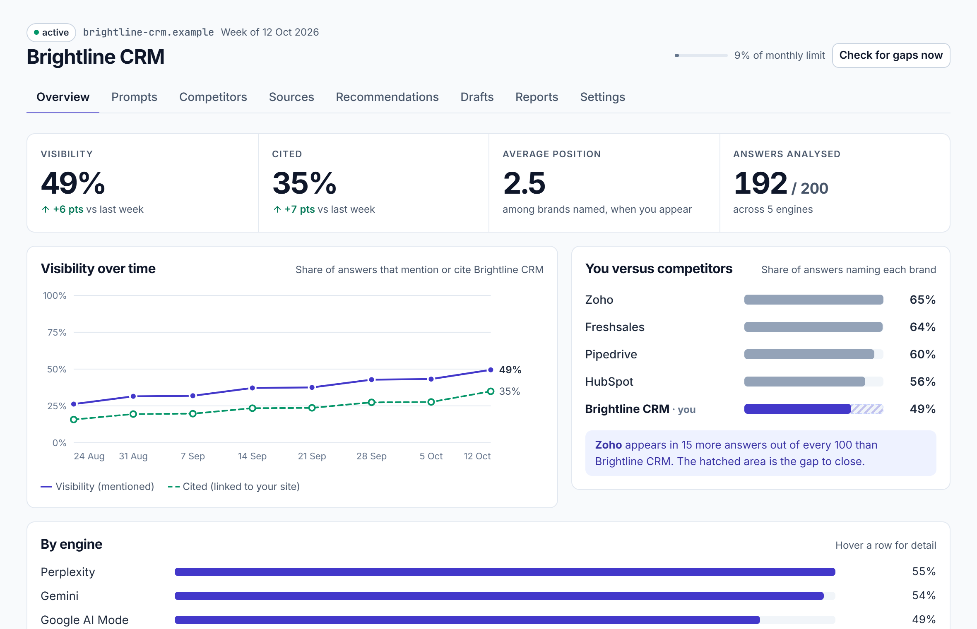Click the Brightline CRM · you label
This screenshot has height=629, width=977.
click(x=640, y=409)
